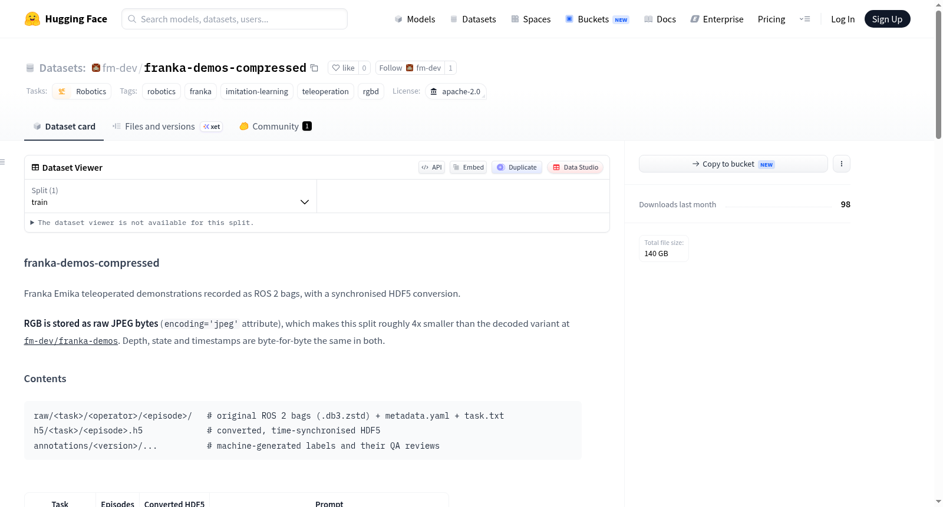The width and height of the screenshot is (943, 507).
Task: Open Data Studio
Action: 575,167
